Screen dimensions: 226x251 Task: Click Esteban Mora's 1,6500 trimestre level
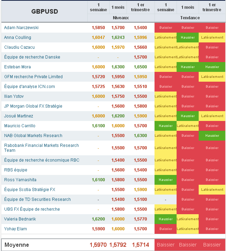[x=141, y=67]
